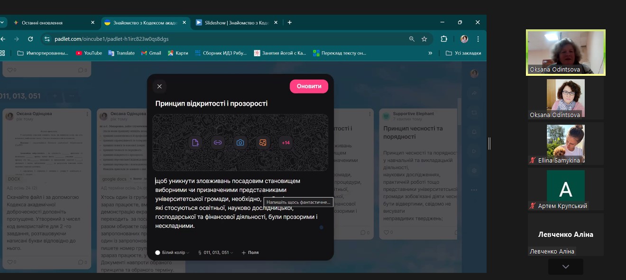Open the notifications bell in the sidebar

(474, 131)
